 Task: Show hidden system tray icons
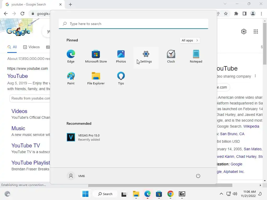[x=221, y=194]
